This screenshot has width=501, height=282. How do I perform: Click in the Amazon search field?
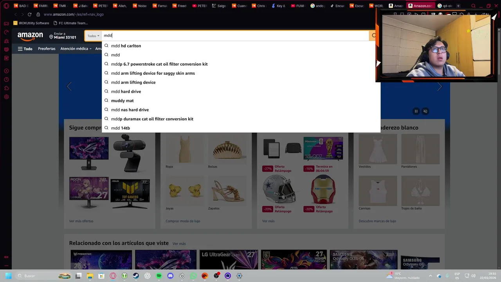(x=235, y=36)
